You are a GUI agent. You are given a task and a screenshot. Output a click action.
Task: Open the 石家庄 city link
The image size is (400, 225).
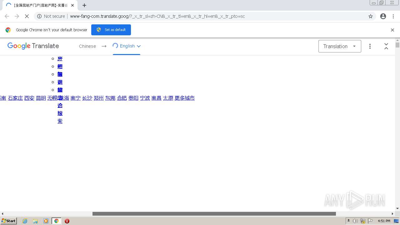(15, 98)
